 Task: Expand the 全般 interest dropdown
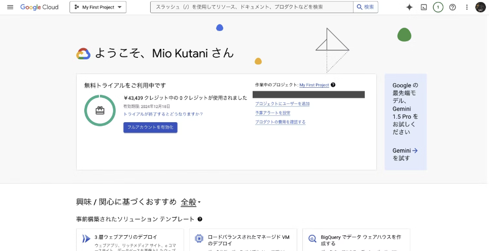pos(191,202)
